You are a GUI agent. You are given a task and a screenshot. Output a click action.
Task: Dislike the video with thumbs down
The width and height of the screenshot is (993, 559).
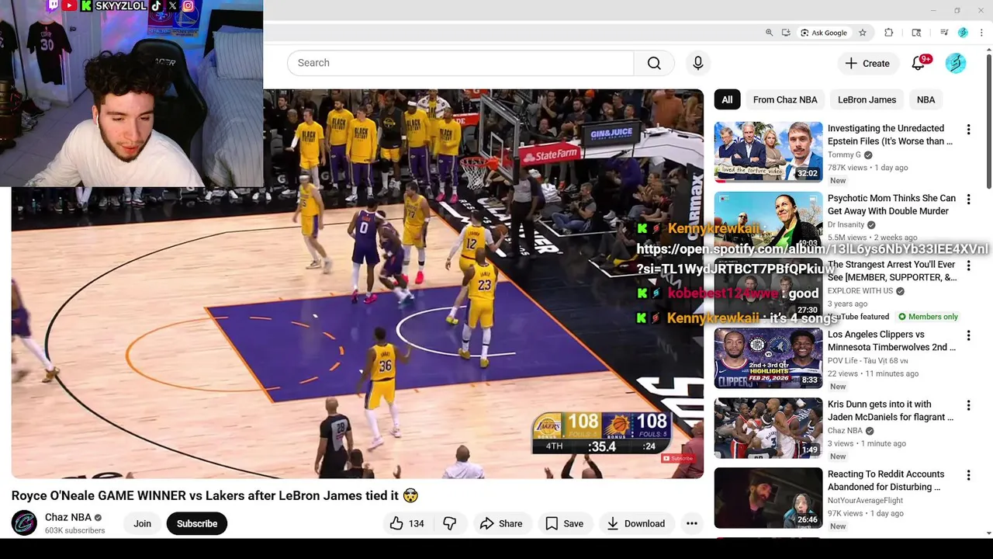tap(450, 523)
